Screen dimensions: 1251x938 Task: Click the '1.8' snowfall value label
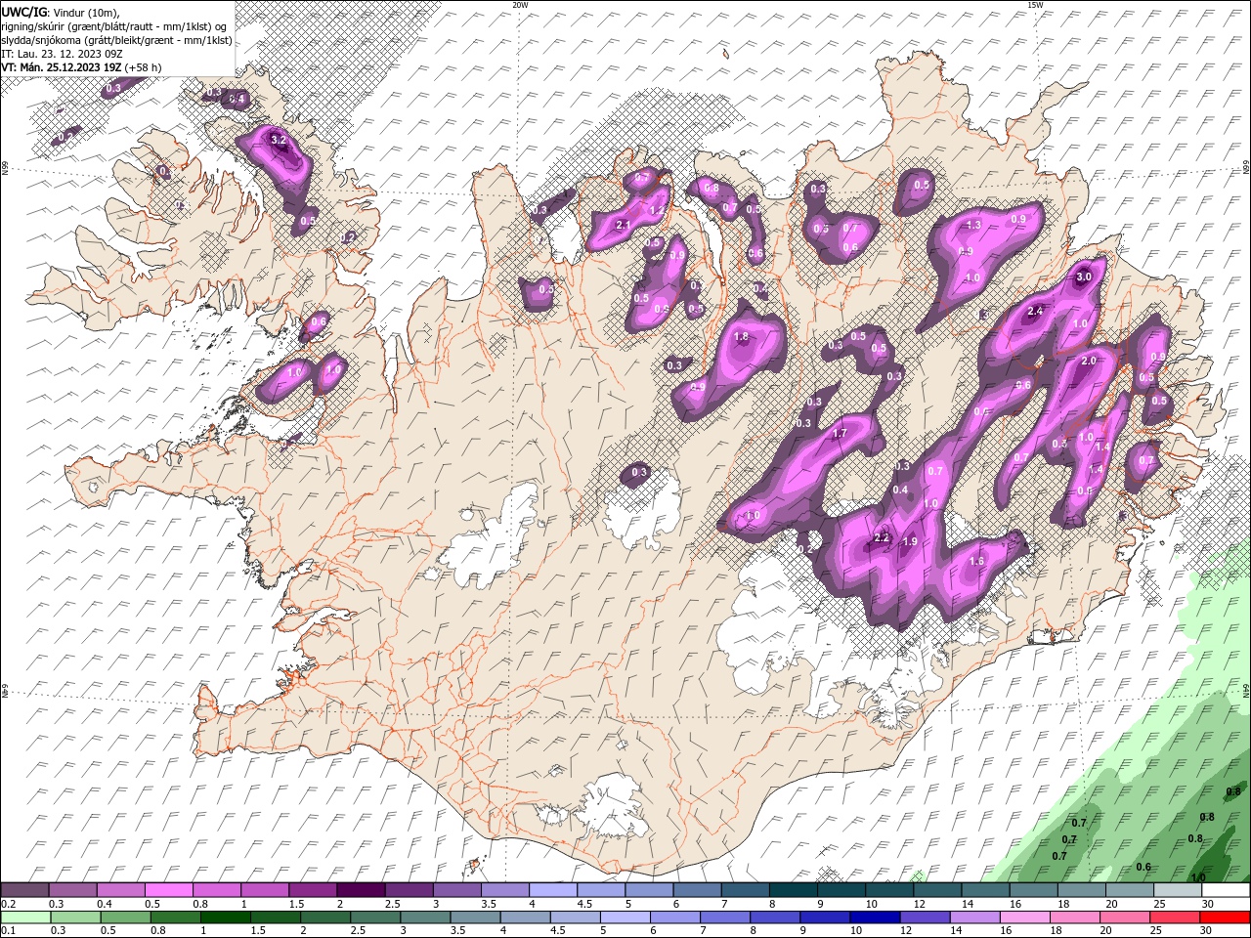tap(741, 336)
